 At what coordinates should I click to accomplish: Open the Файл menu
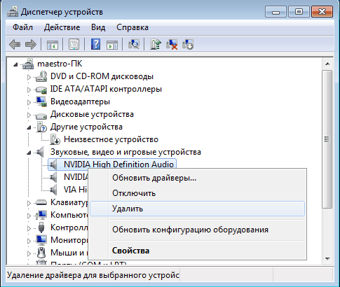22,27
